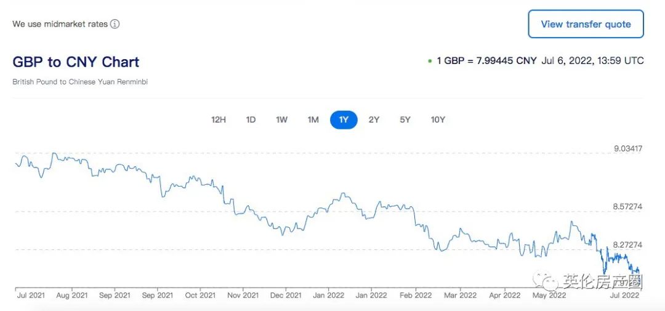Click the green live rate indicator dot

(430, 61)
